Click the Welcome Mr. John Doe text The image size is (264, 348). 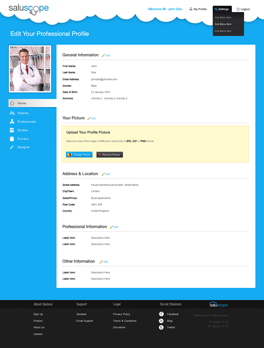165,9
